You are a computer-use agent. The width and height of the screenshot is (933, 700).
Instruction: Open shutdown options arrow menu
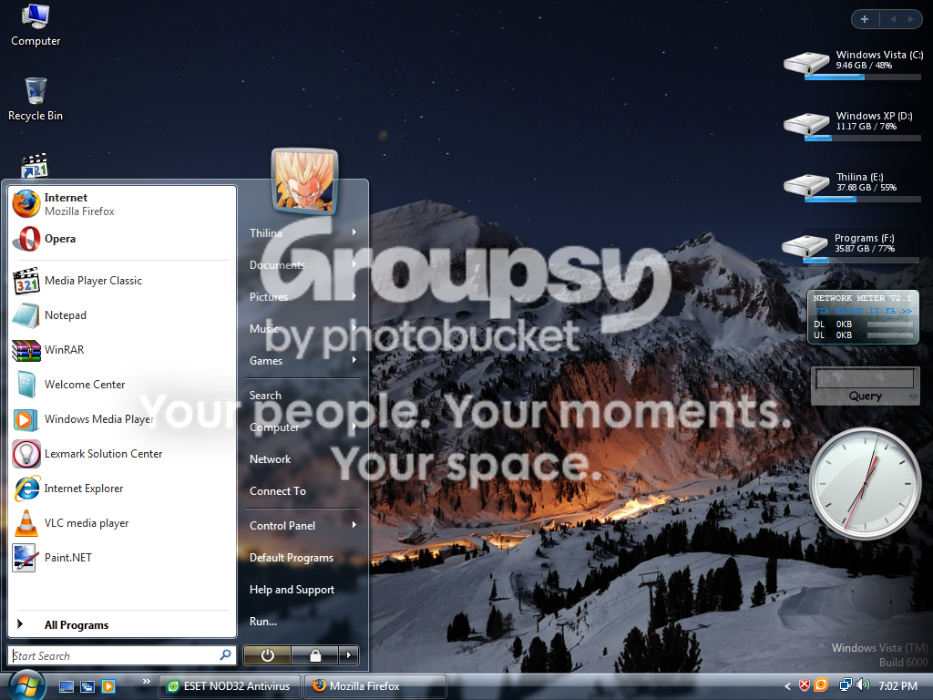pos(349,655)
